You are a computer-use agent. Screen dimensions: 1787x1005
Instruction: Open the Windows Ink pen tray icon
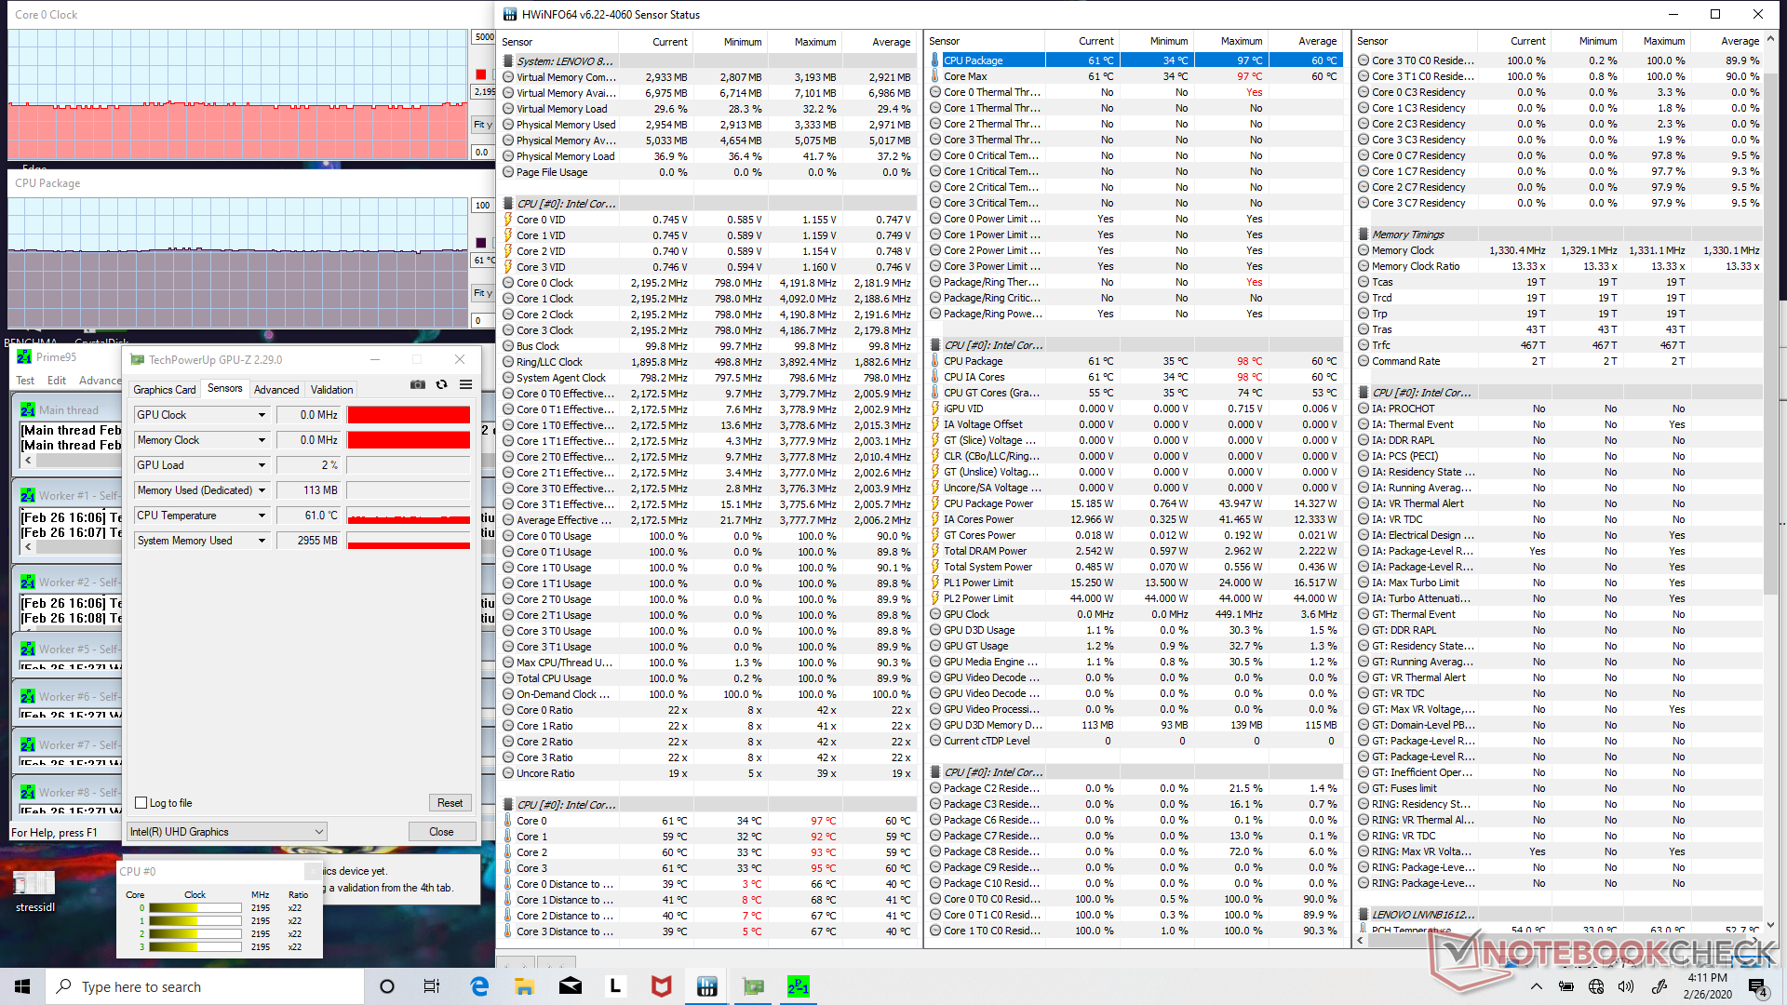click(x=1659, y=986)
